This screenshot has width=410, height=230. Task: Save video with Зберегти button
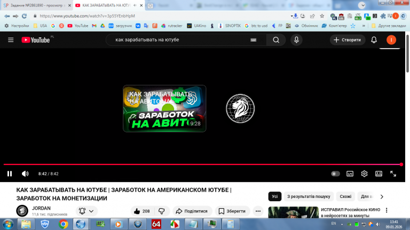click(x=232, y=211)
